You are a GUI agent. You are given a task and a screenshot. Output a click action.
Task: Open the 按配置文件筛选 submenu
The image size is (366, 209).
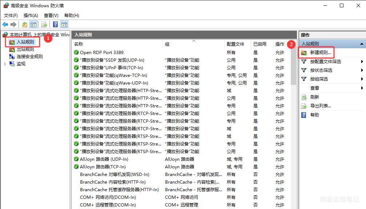click(325, 62)
